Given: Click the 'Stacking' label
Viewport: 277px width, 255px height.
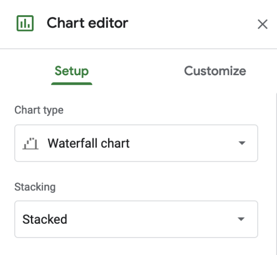Looking at the screenshot, I should pyautogui.click(x=35, y=187).
